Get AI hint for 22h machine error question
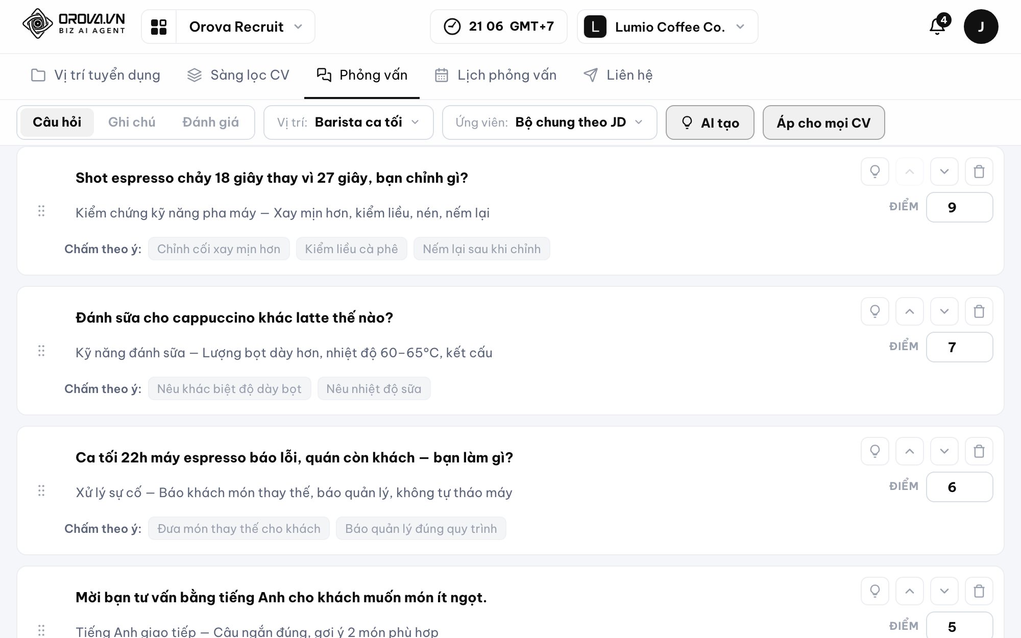This screenshot has height=638, width=1021. 875,451
